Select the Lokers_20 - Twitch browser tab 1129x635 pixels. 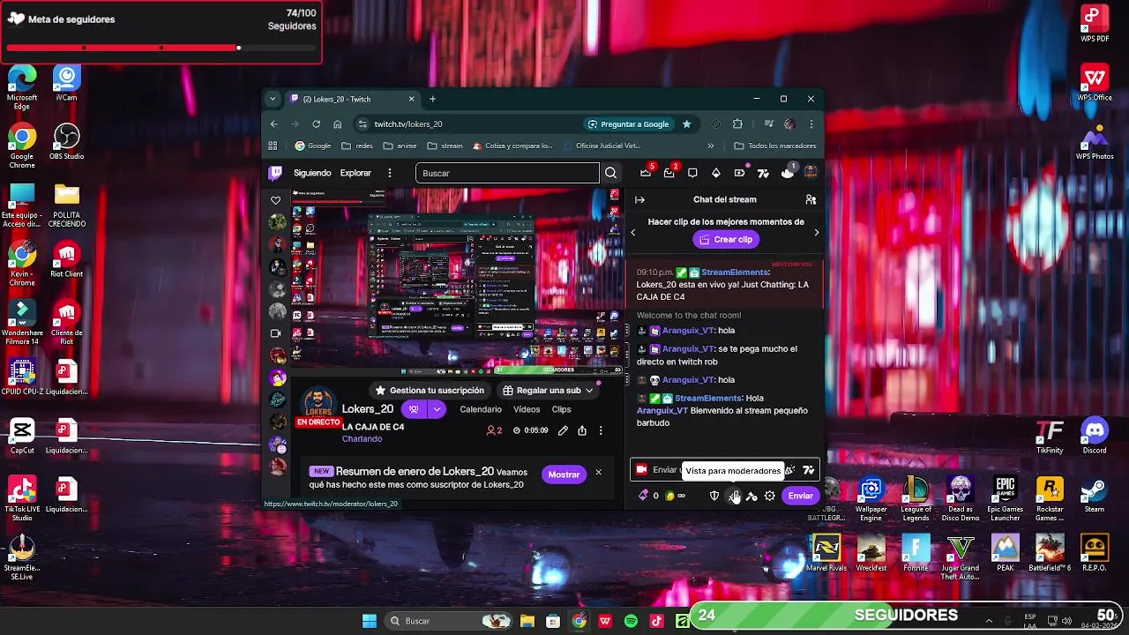pyautogui.click(x=353, y=99)
